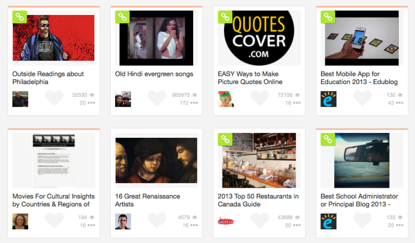The width and height of the screenshot is (415, 243).
Task: Click eye views icon next to 130
Action: point(400,95)
